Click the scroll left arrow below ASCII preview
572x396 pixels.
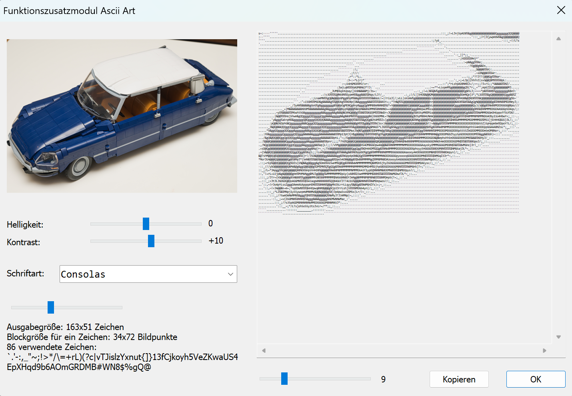coord(264,350)
